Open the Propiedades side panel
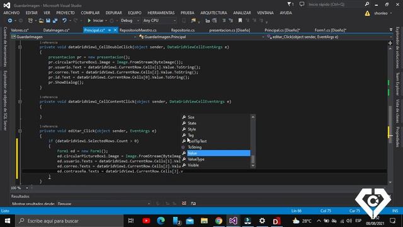This screenshot has width=403, height=227. tap(397, 137)
